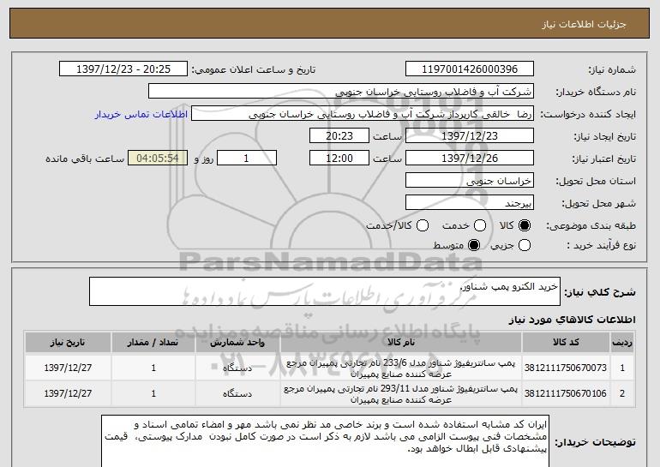
Task: Open اطلاعات تماس خریدار link
Action: tap(141, 115)
